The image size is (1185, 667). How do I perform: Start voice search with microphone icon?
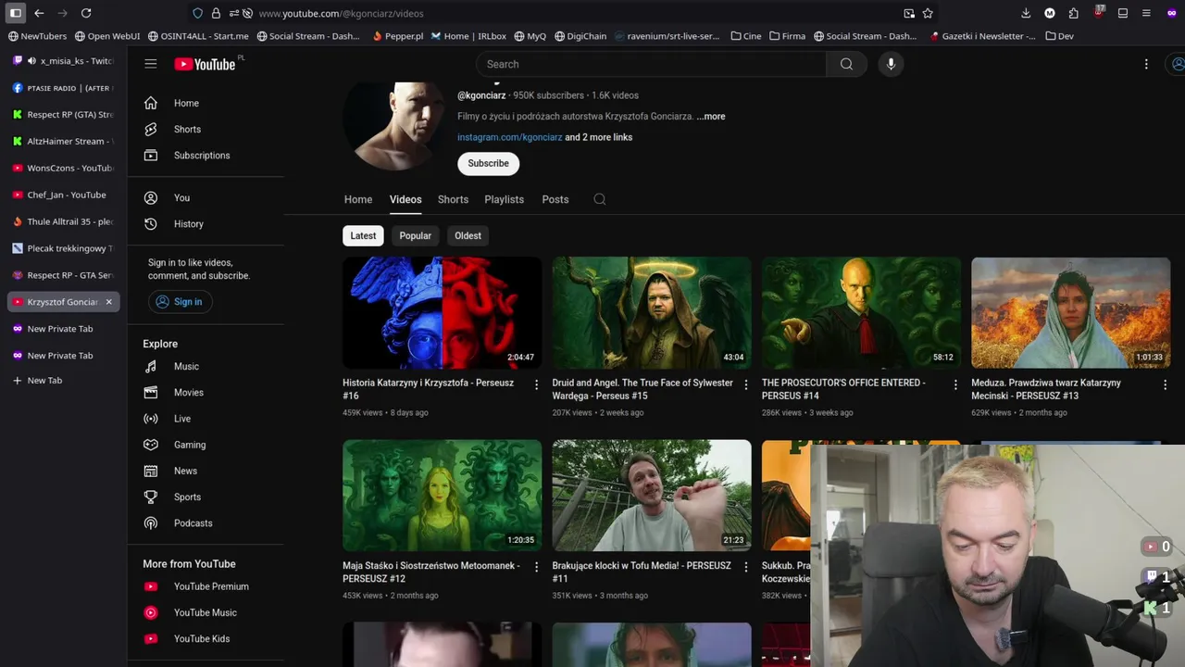891,64
